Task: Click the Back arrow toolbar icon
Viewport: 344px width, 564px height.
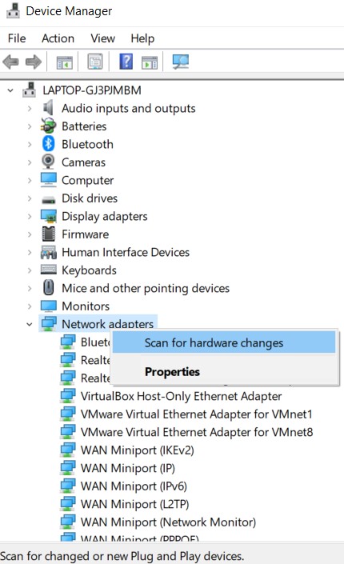Action: coord(10,62)
